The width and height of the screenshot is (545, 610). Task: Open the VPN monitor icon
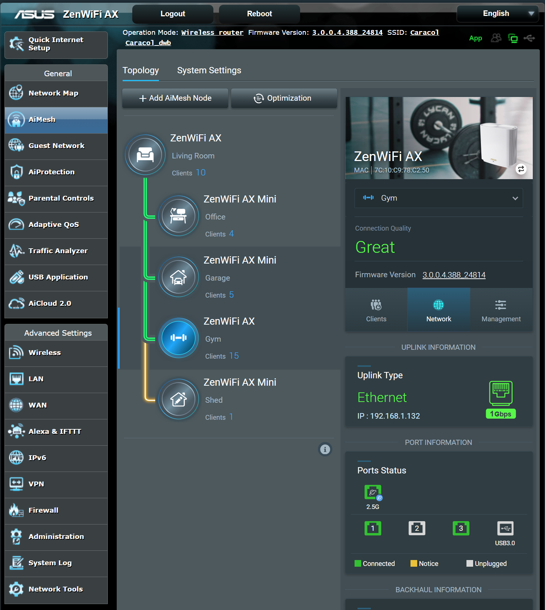click(x=16, y=484)
